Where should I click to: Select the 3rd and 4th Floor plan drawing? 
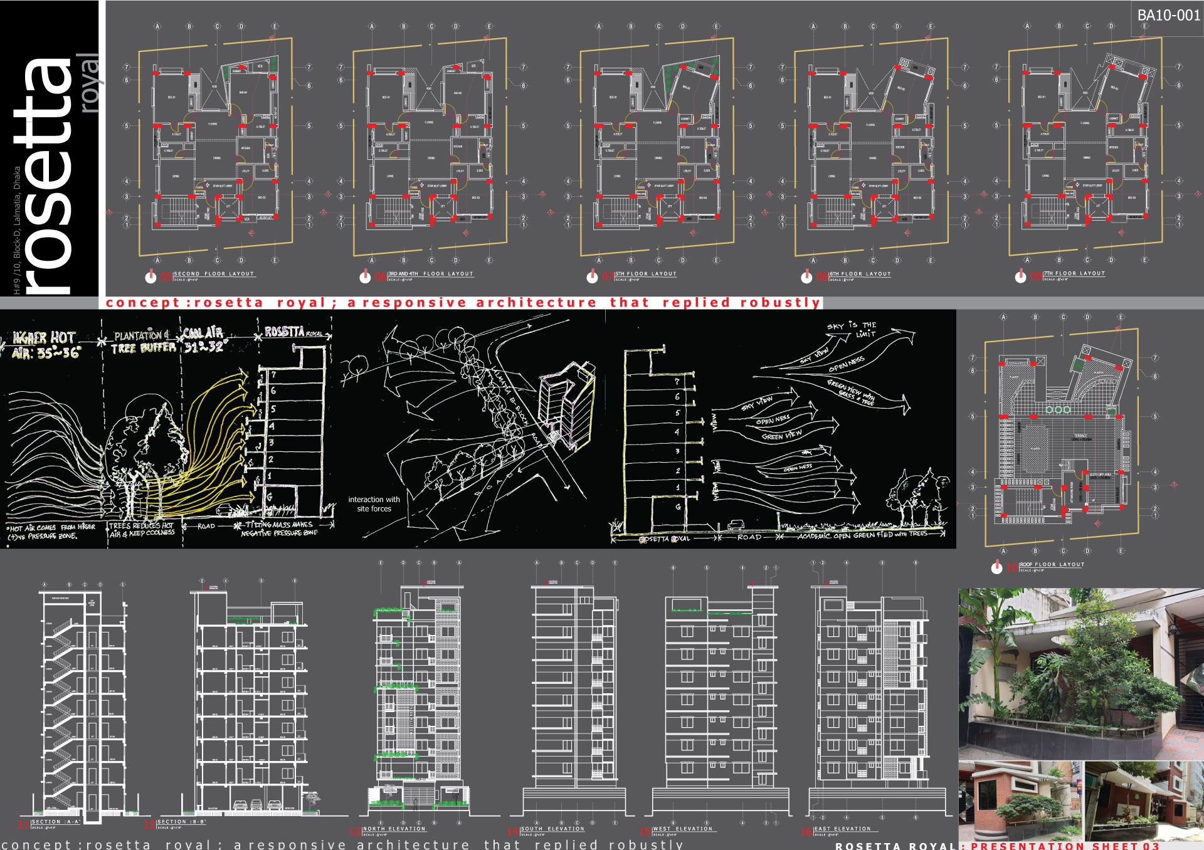pyautogui.click(x=431, y=143)
